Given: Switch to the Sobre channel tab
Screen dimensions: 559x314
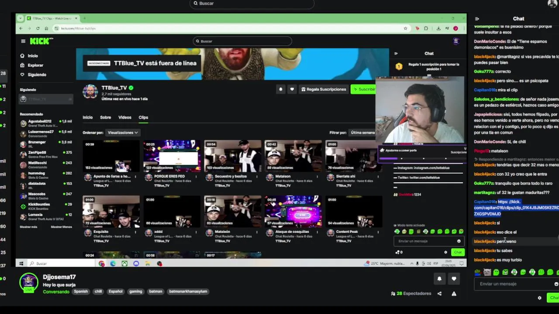Looking at the screenshot, I should [x=105, y=117].
